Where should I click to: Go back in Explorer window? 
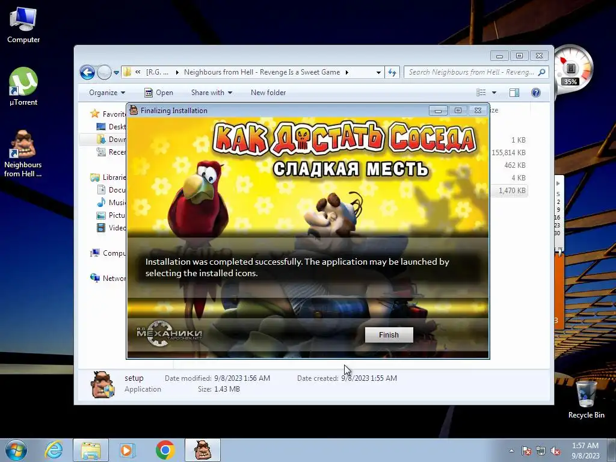click(x=87, y=72)
